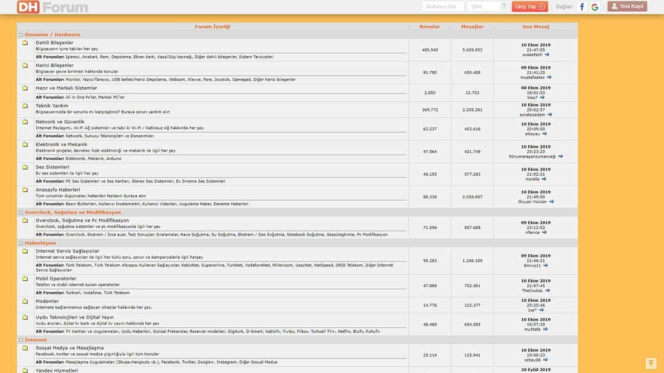Click the Kullanıcı Adı username field
Viewport: 664px width, 373px height.
(x=443, y=7)
